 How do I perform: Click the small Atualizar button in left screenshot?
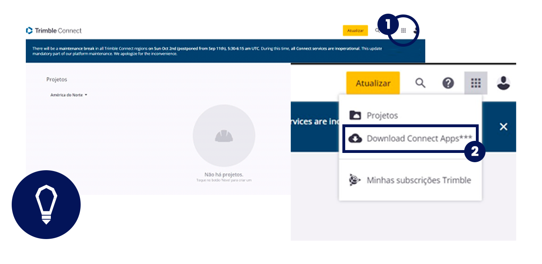(x=355, y=31)
